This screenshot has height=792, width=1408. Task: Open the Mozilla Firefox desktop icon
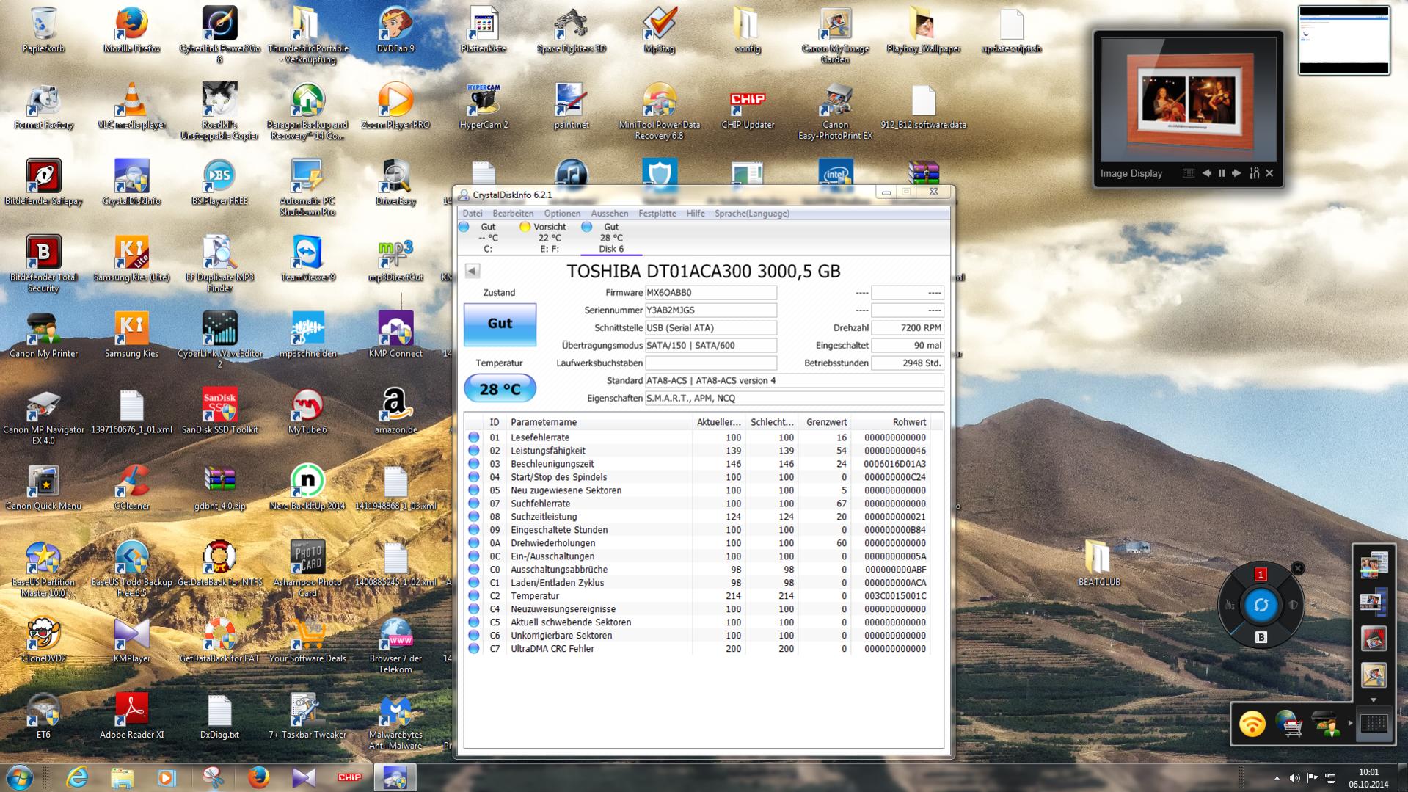pyautogui.click(x=132, y=29)
